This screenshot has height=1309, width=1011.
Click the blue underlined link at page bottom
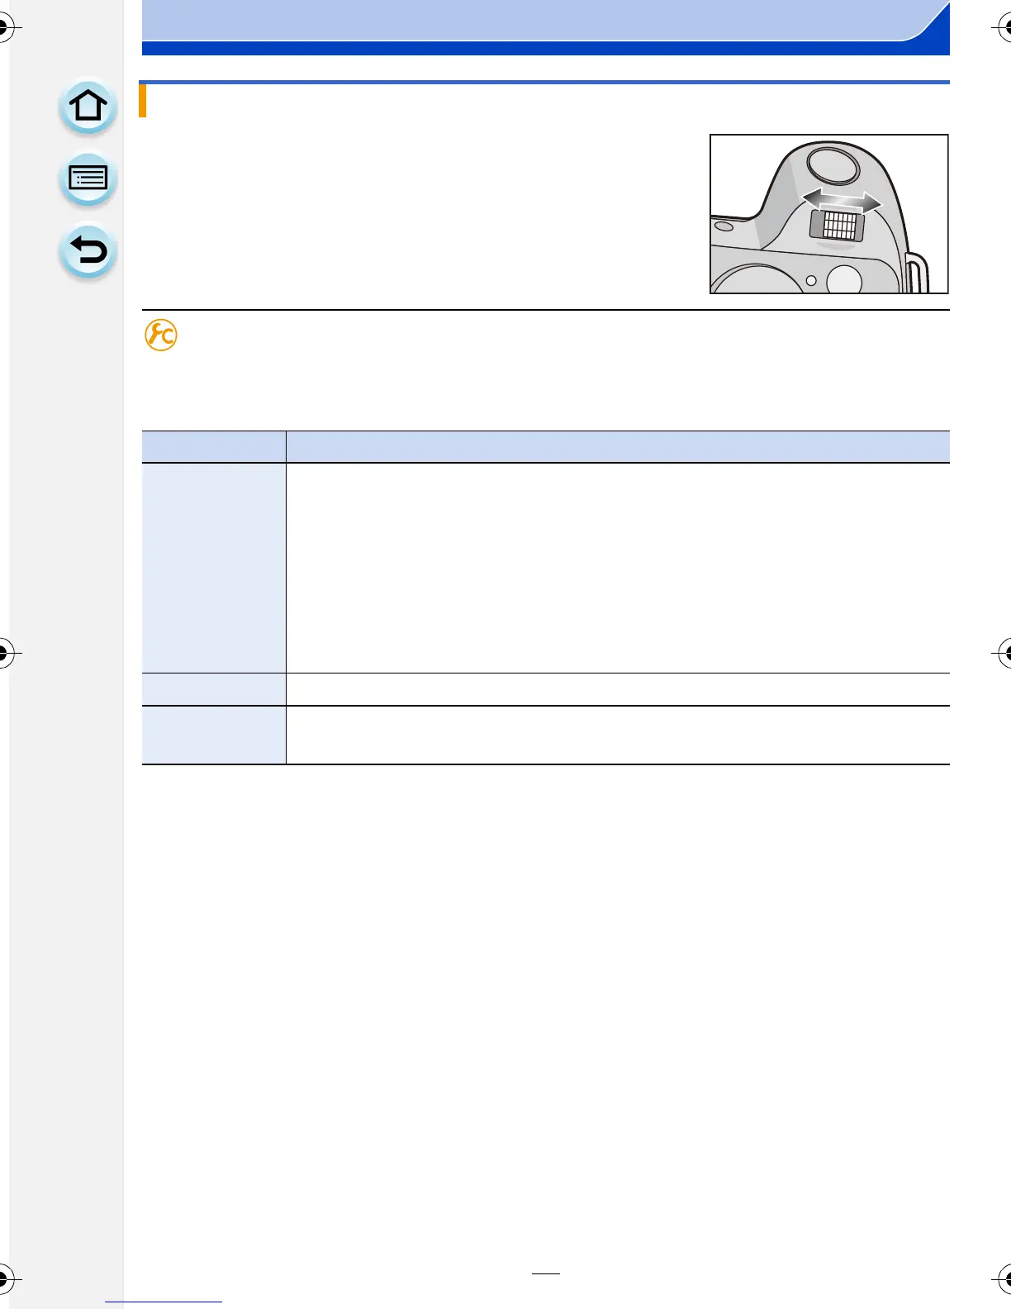point(164,1302)
